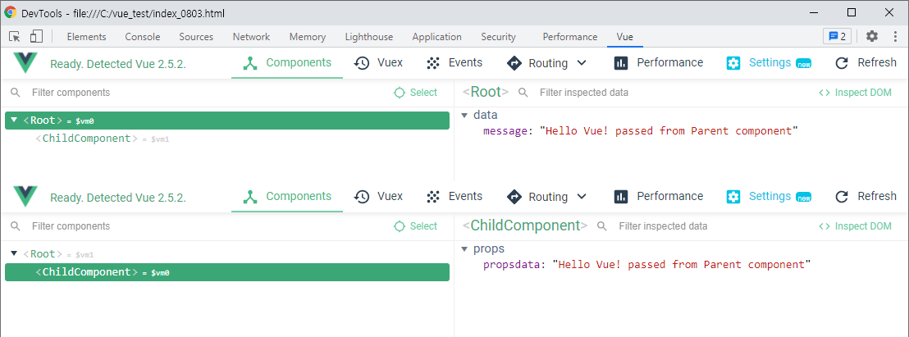
Task: Select ChildComponent in the upper component tree
Action: tap(86, 139)
